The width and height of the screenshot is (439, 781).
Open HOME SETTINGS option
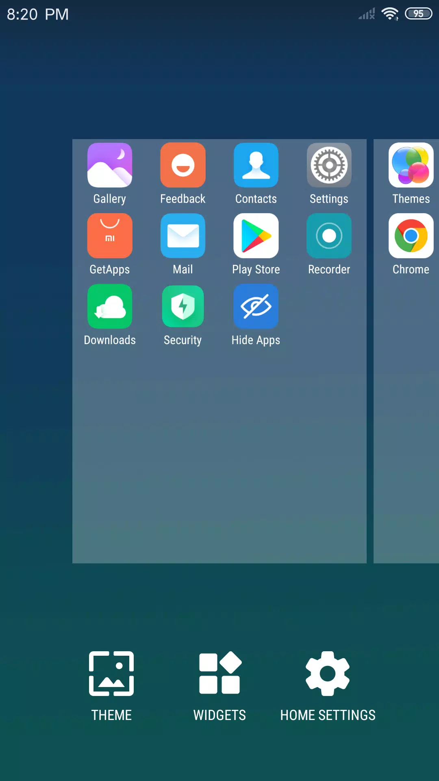(328, 685)
